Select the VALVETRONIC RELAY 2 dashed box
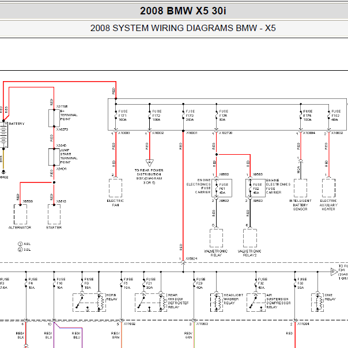Screen dimensions: 348x348 pyautogui.click(x=250, y=238)
